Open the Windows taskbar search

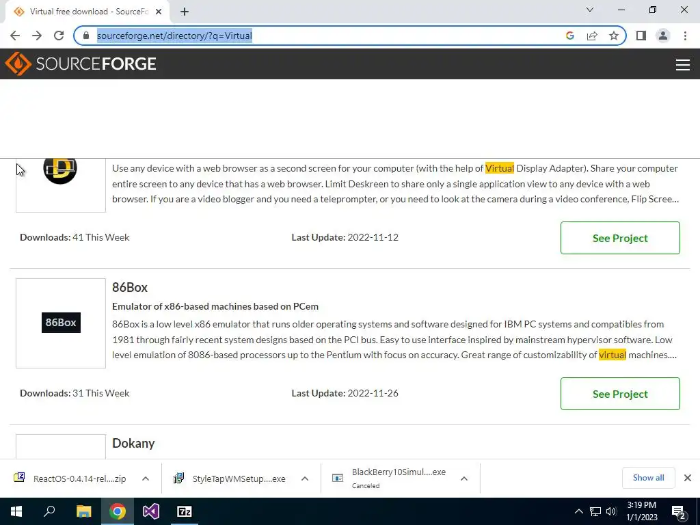click(x=49, y=511)
